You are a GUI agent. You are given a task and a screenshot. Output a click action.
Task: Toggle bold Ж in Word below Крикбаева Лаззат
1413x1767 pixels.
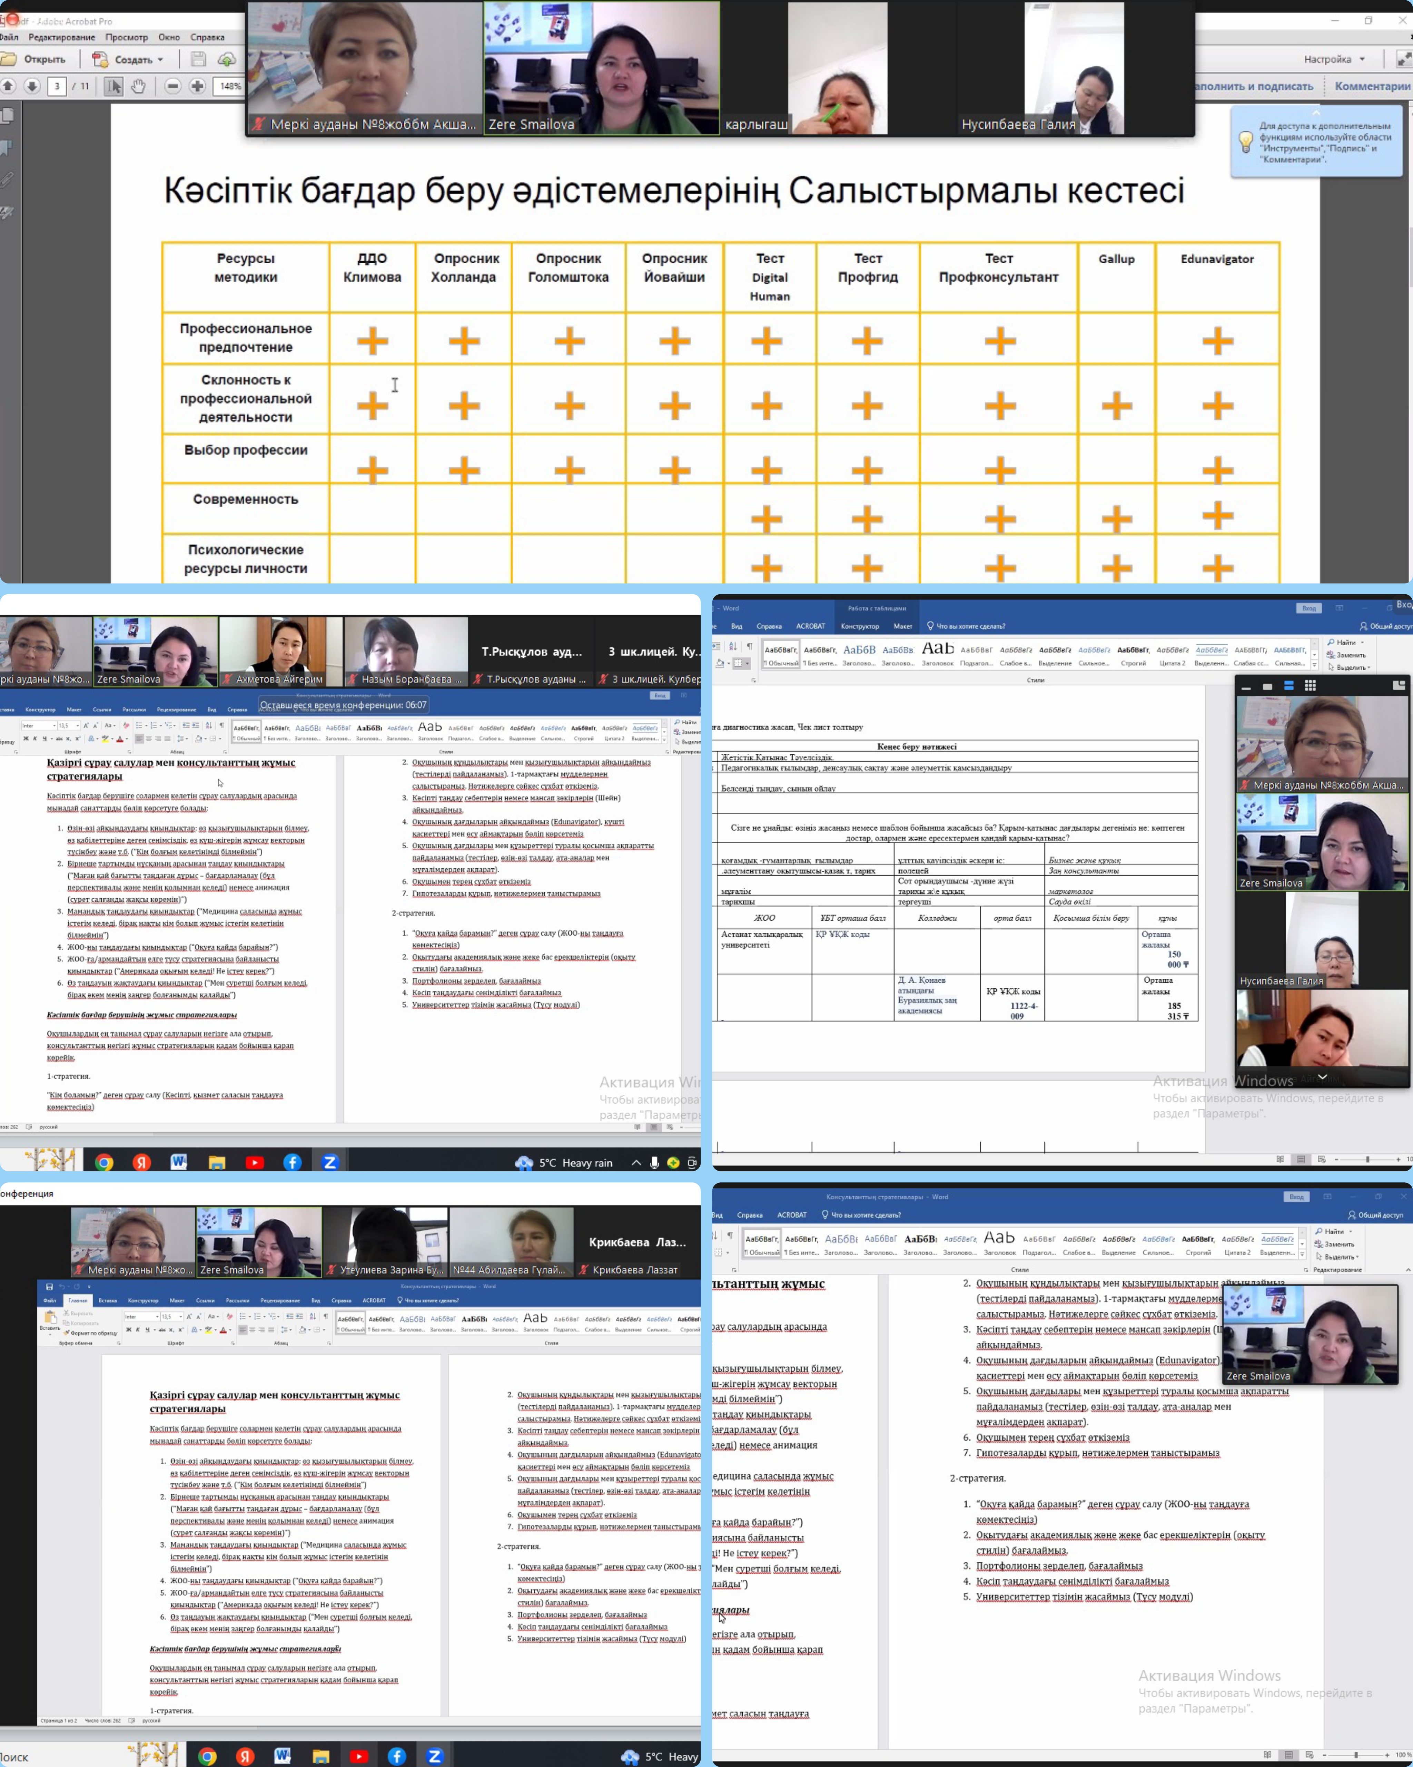point(129,1330)
